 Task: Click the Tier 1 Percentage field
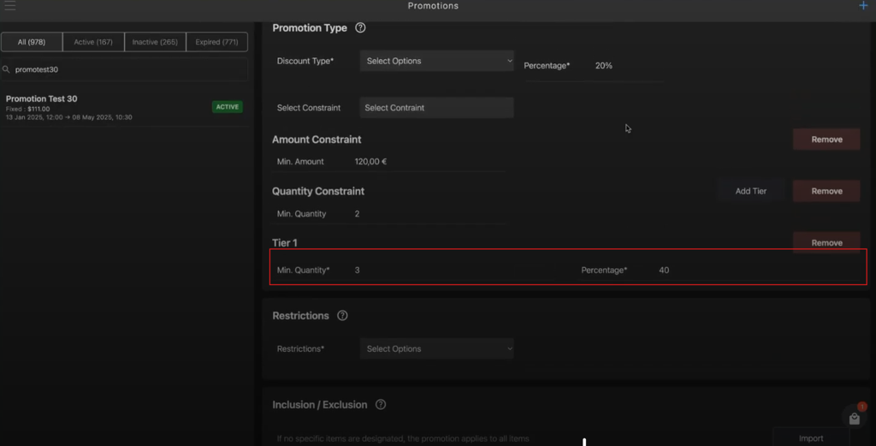click(719, 270)
